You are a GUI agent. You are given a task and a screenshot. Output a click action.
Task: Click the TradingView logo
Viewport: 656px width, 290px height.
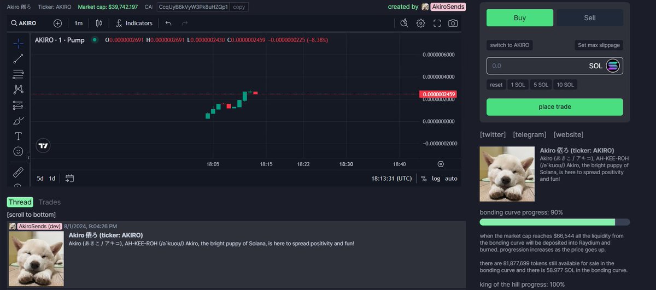point(43,145)
